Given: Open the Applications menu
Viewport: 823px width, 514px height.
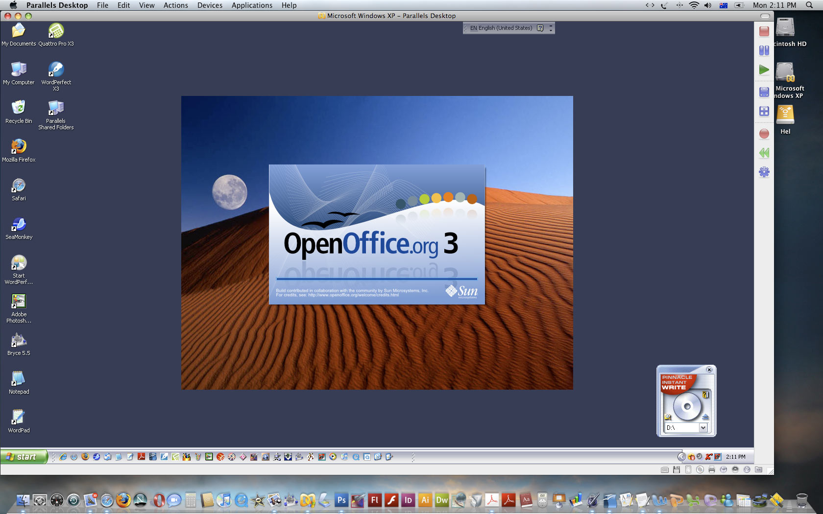Looking at the screenshot, I should [x=252, y=5].
